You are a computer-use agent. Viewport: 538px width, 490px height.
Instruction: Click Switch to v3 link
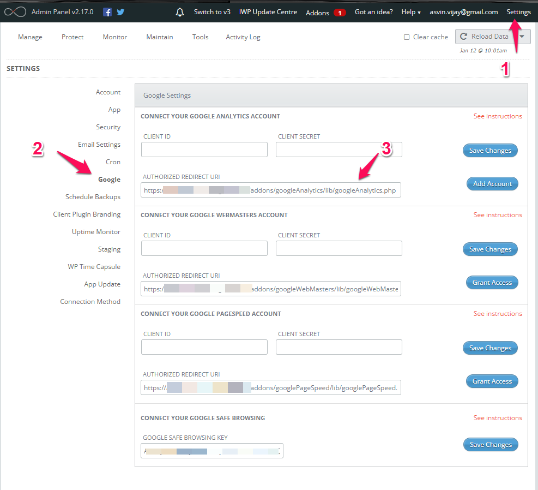212,12
